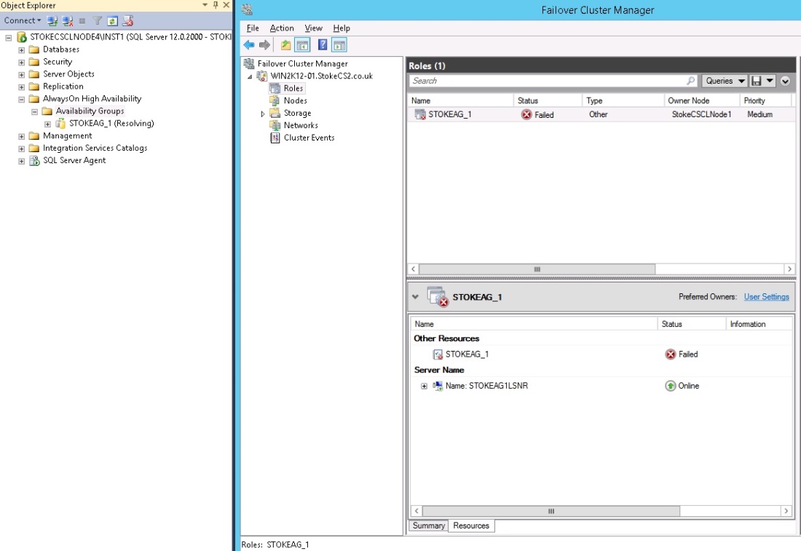
Task: Click the Filter funnel icon in Object Explorer
Action: pyautogui.click(x=97, y=21)
